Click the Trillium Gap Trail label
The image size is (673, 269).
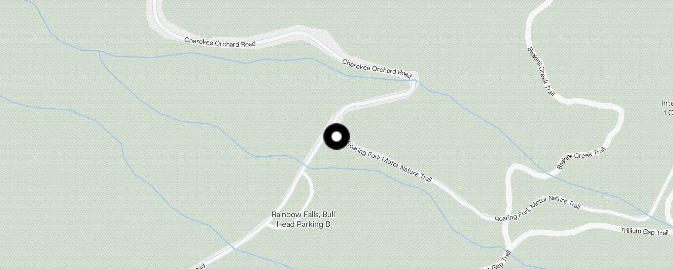pyautogui.click(x=644, y=231)
